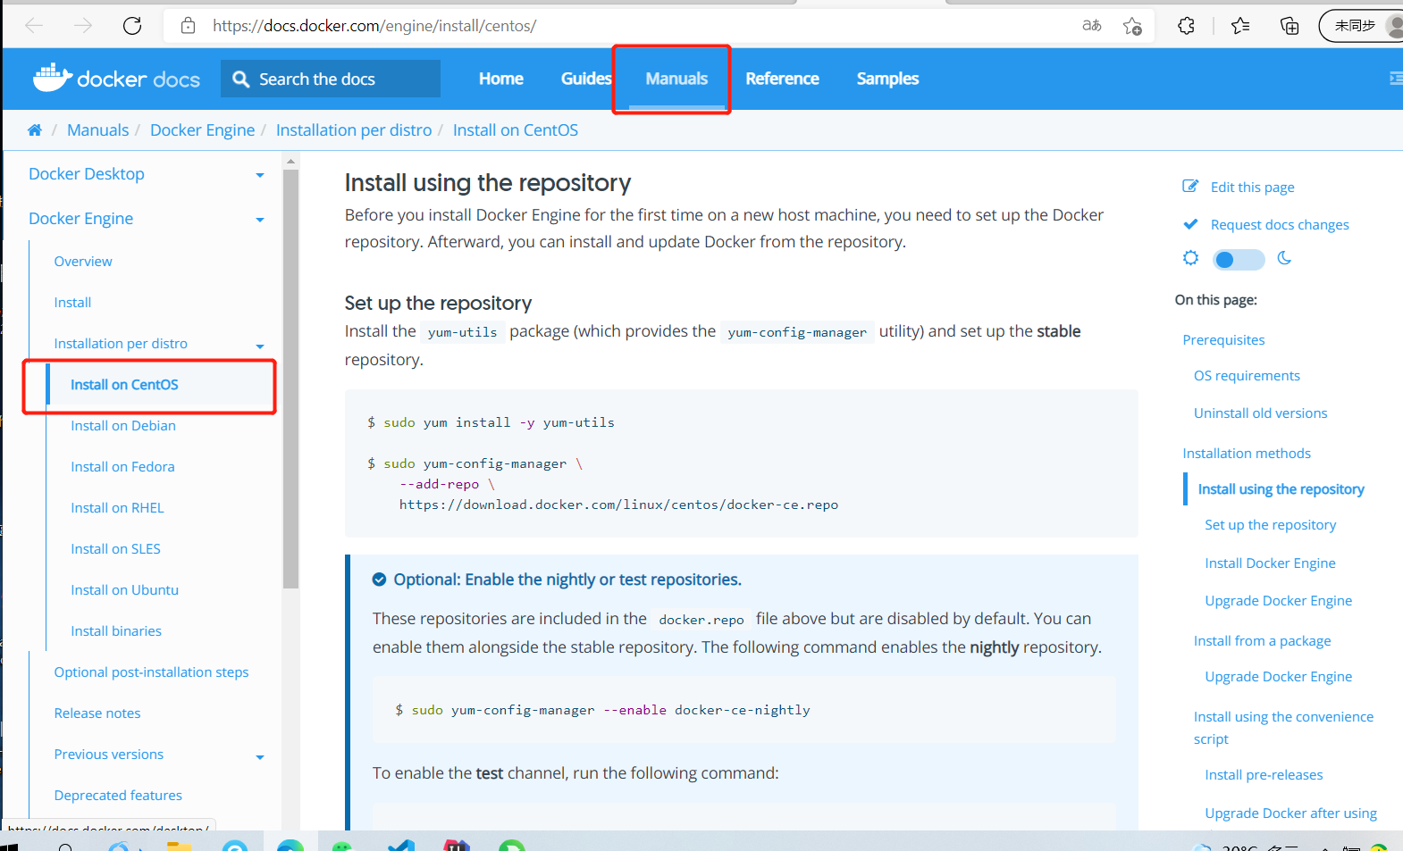Image resolution: width=1403 pixels, height=851 pixels.
Task: Collapse the Installation per distro arrow
Action: (260, 346)
